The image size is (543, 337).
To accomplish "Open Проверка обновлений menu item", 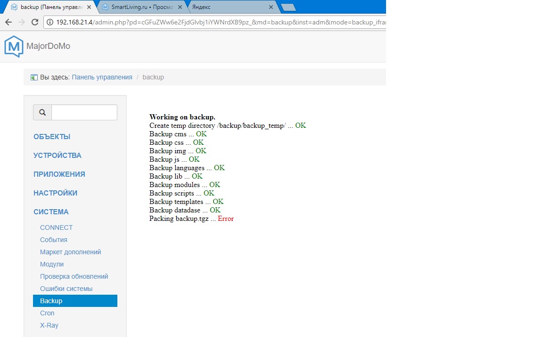I will (74, 276).
